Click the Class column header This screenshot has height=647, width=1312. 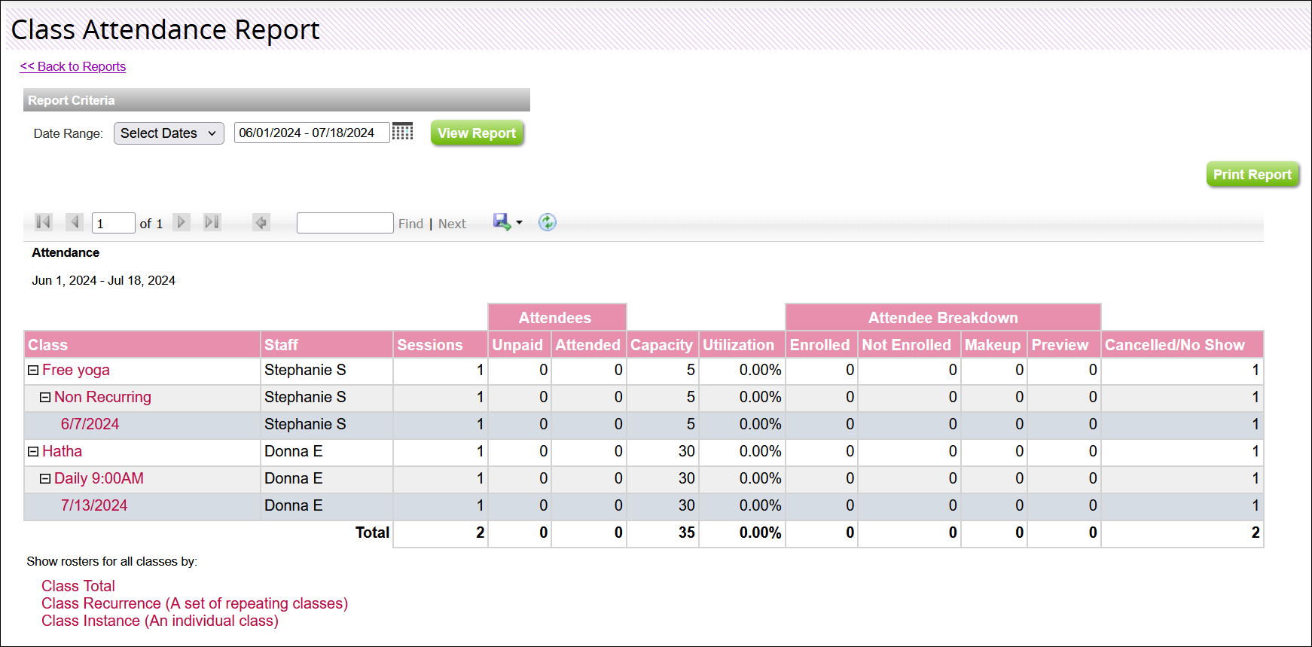point(142,344)
